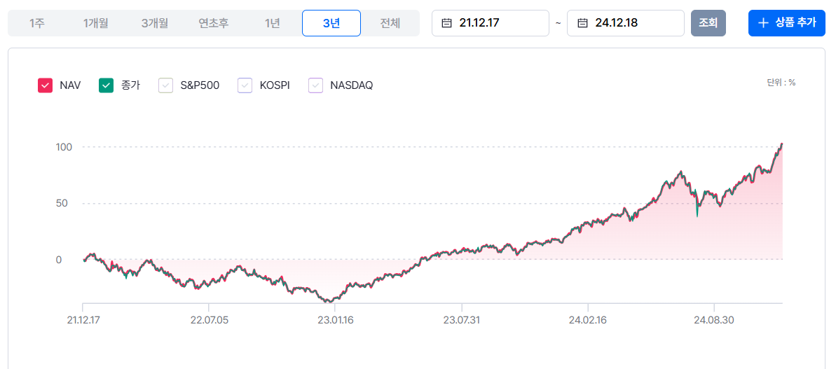The width and height of the screenshot is (836, 369).
Task: Click the 24.02.16 x-axis date label
Action: 587,320
